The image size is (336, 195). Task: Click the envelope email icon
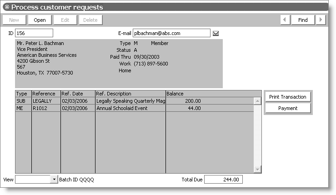pyautogui.click(x=216, y=33)
